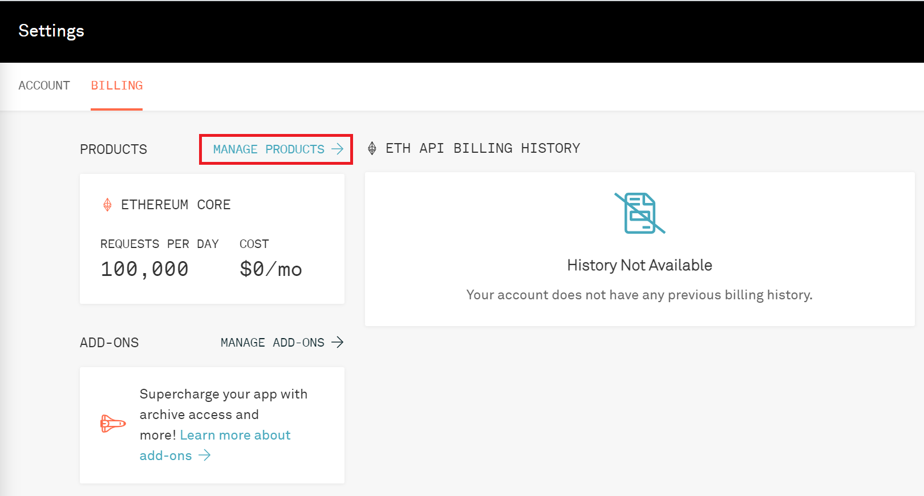Click the arrow next to Manage Add-ons
The image size is (924, 496).
[x=338, y=342]
